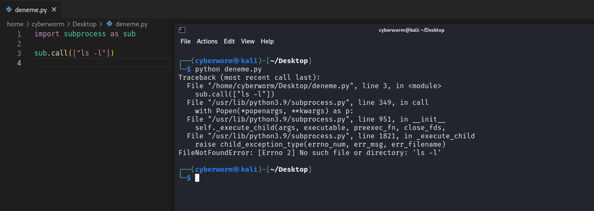Click line number 3 in the editor gutter

tap(19, 53)
